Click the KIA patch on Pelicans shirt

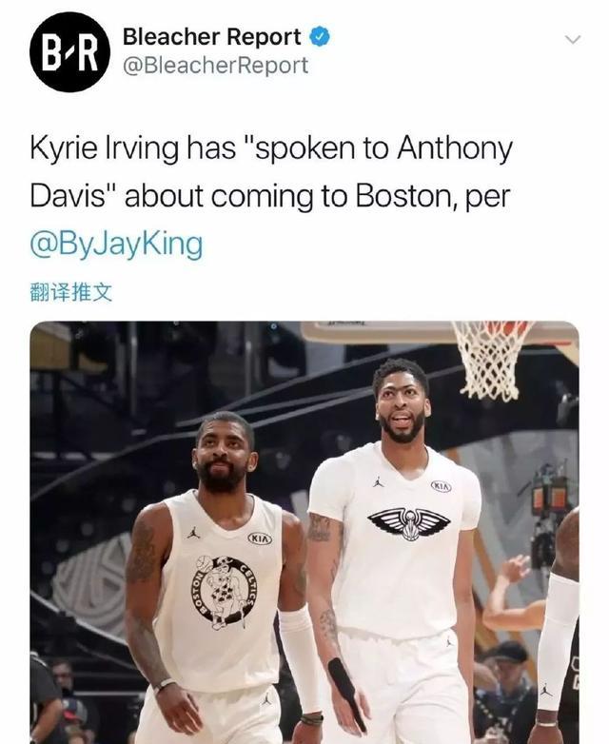441,486
